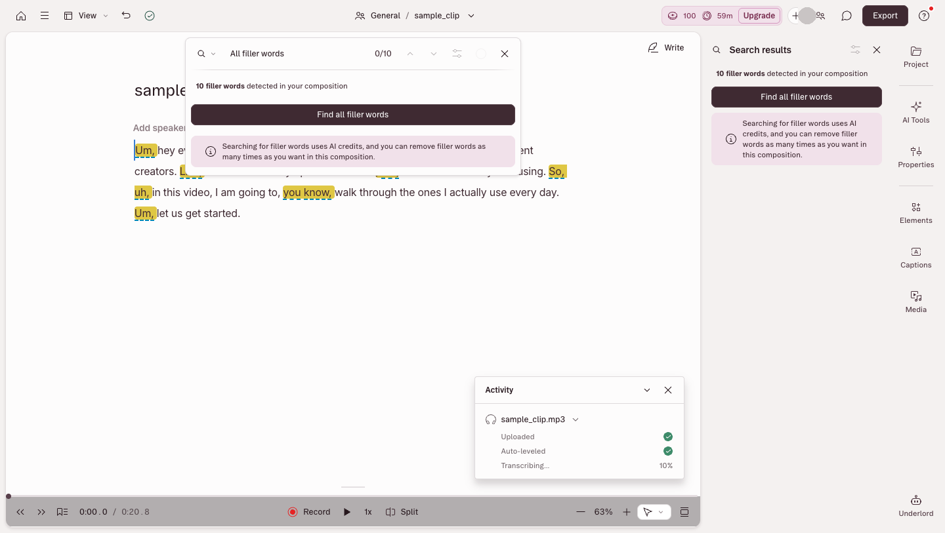Click the Record button

(309, 512)
